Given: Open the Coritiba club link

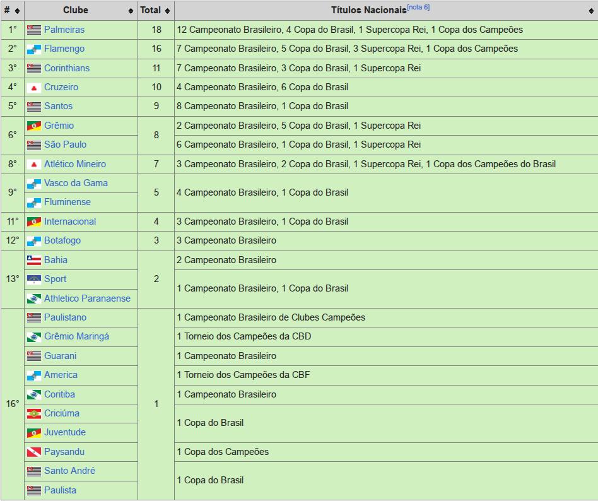Looking at the screenshot, I should (59, 394).
